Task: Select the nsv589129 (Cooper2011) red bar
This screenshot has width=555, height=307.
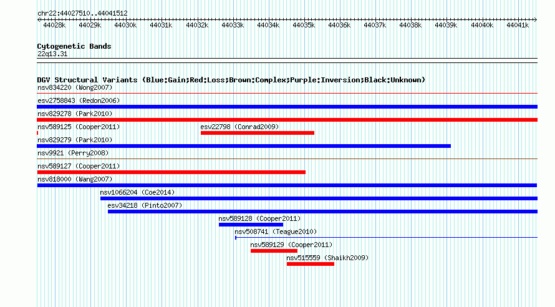Action: point(274,251)
